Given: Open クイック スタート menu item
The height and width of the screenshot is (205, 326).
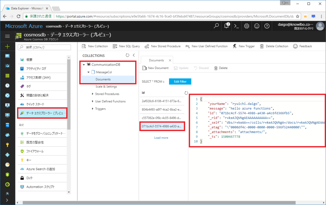Looking at the screenshot, I should [x=42, y=104].
